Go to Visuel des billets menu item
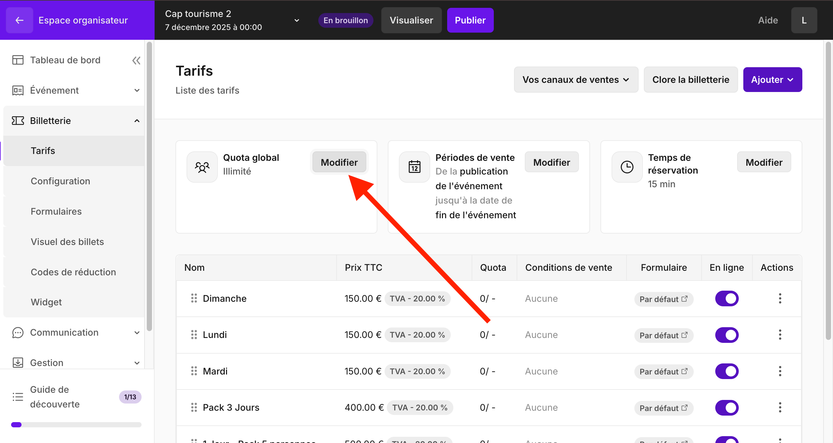833x443 pixels. (67, 242)
